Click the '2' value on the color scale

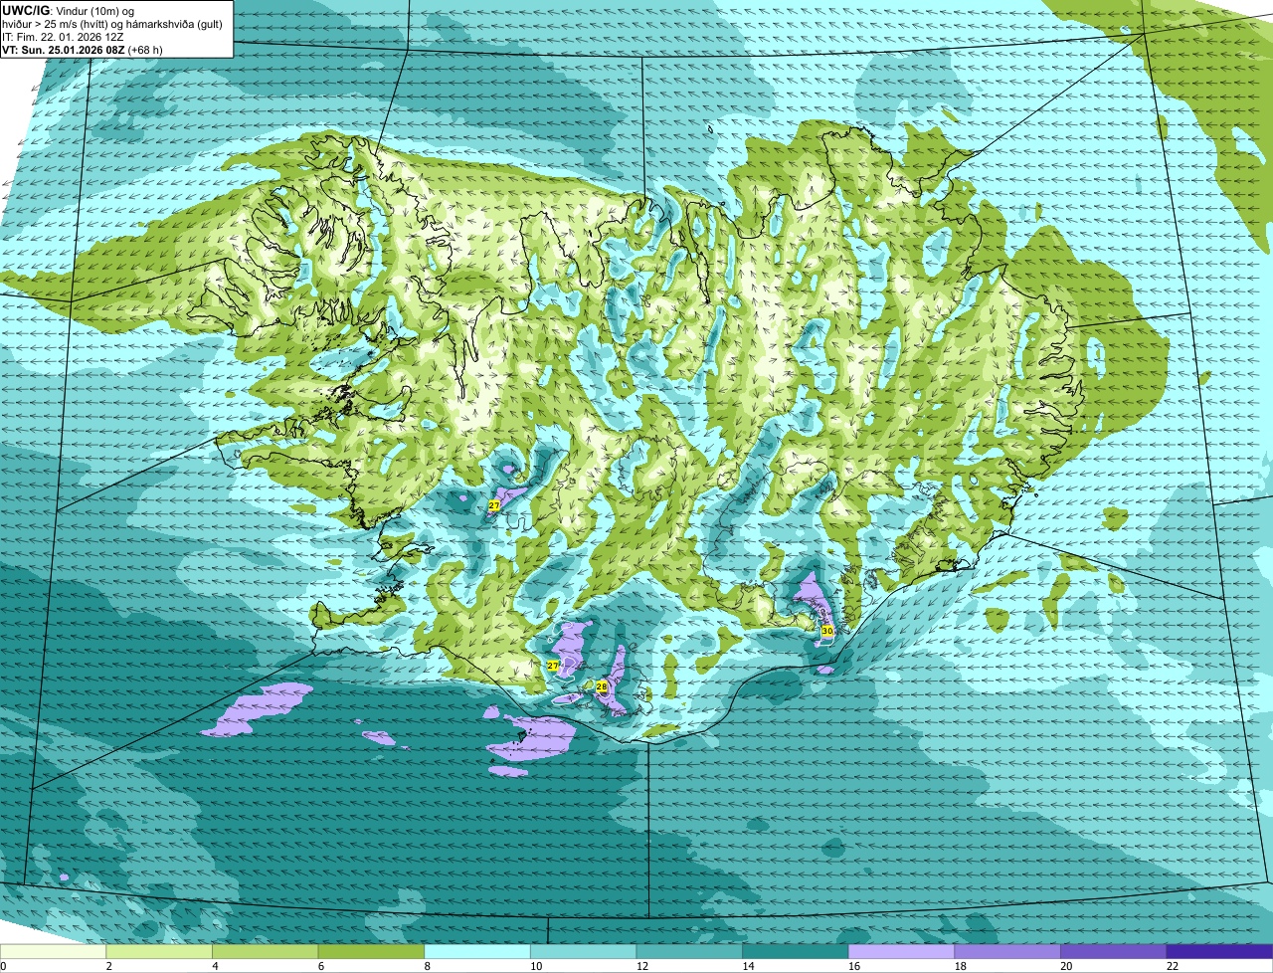(x=108, y=966)
